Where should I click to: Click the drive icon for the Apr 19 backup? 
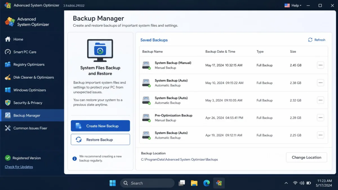pyautogui.click(x=146, y=135)
